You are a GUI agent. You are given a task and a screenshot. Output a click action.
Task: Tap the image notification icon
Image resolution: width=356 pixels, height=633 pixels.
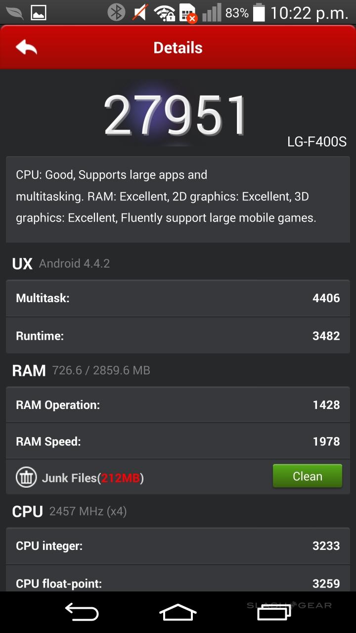click(39, 12)
